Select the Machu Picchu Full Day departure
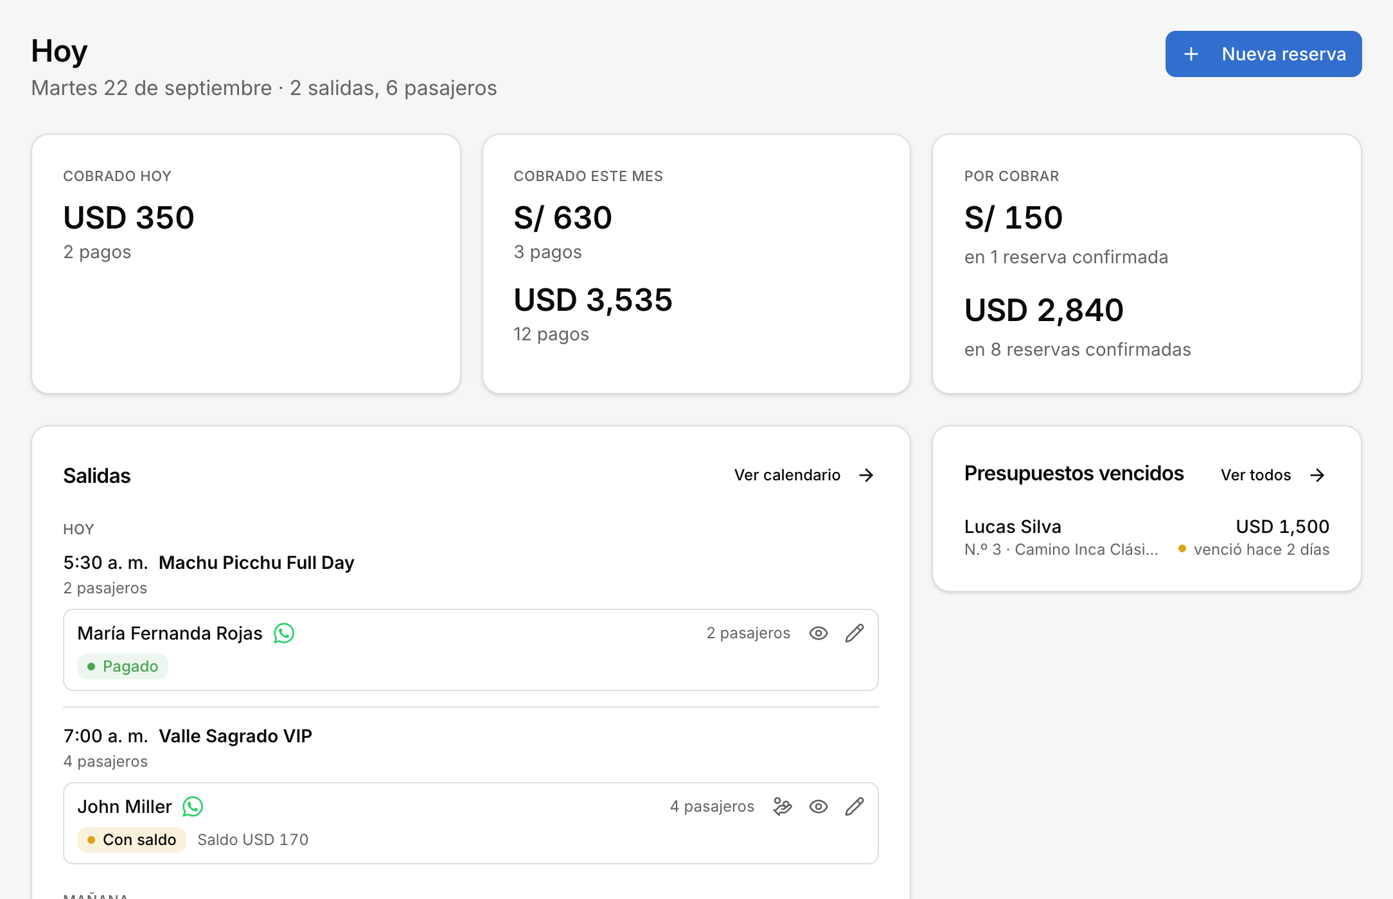1393x899 pixels. [256, 563]
